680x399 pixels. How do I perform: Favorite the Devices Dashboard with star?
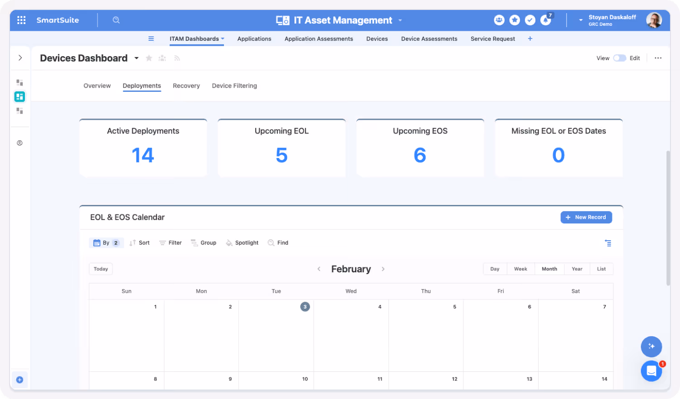149,58
